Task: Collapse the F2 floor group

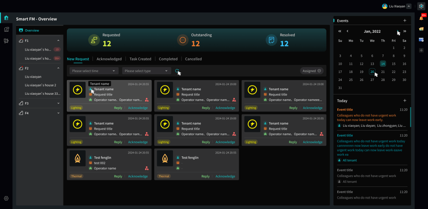Action: [59, 68]
